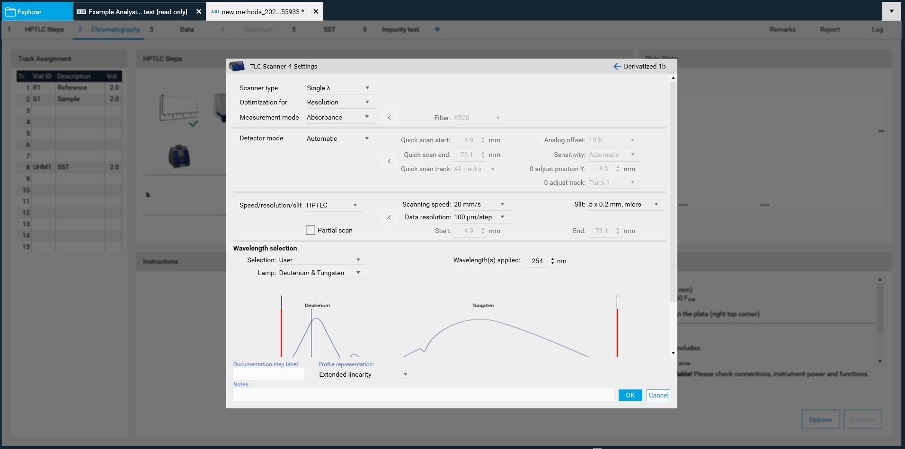Image resolution: width=905 pixels, height=449 pixels.
Task: Close the new methods tab
Action: pyautogui.click(x=316, y=11)
